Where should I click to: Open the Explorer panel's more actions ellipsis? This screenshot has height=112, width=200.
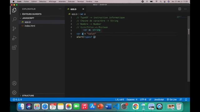[60, 9]
